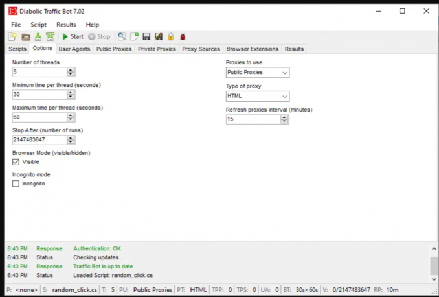Decrease Refresh proxies interval with down arrow
The height and width of the screenshot is (297, 439).
tap(284, 122)
